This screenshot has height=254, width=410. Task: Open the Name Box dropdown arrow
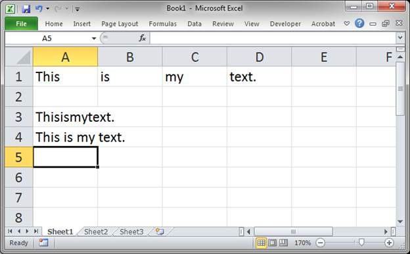(x=93, y=38)
